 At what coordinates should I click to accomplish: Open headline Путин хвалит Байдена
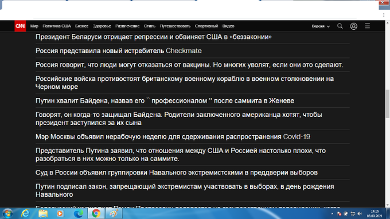click(x=165, y=101)
